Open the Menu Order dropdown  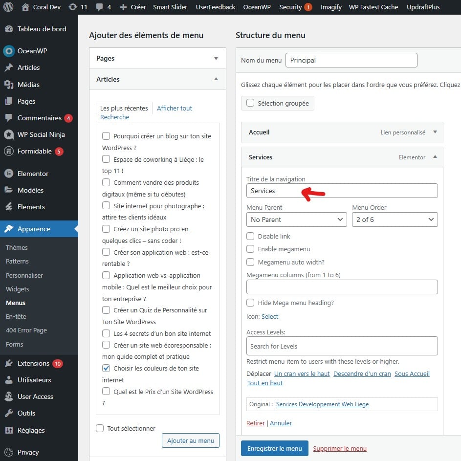395,220
